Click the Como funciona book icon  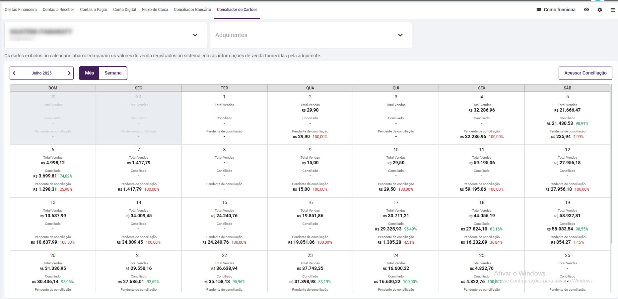(539, 10)
